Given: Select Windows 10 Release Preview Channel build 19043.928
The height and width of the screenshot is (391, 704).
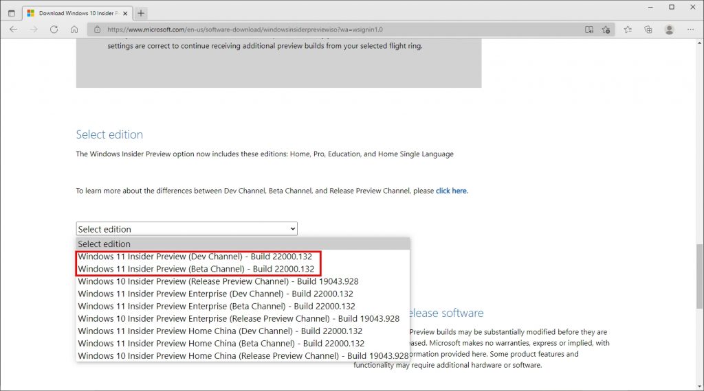Looking at the screenshot, I should (243, 281).
